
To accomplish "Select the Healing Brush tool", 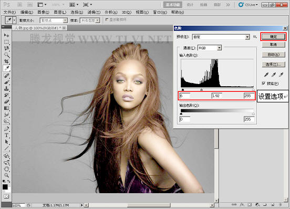I will [6, 75].
